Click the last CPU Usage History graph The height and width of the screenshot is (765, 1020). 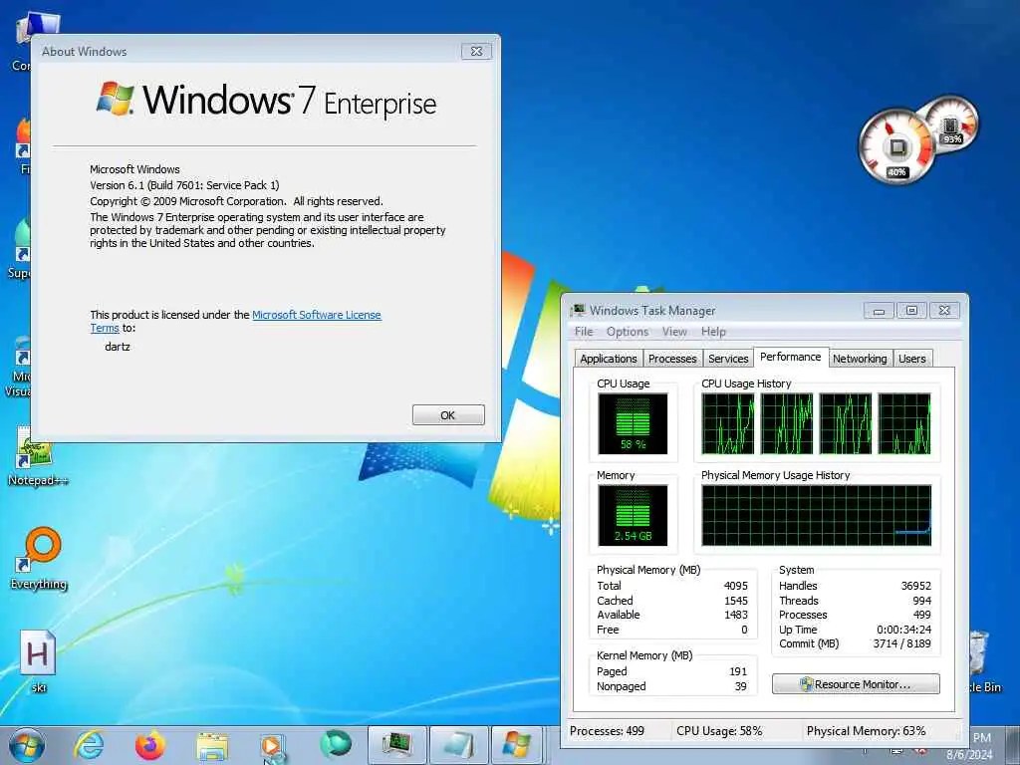pyautogui.click(x=904, y=423)
